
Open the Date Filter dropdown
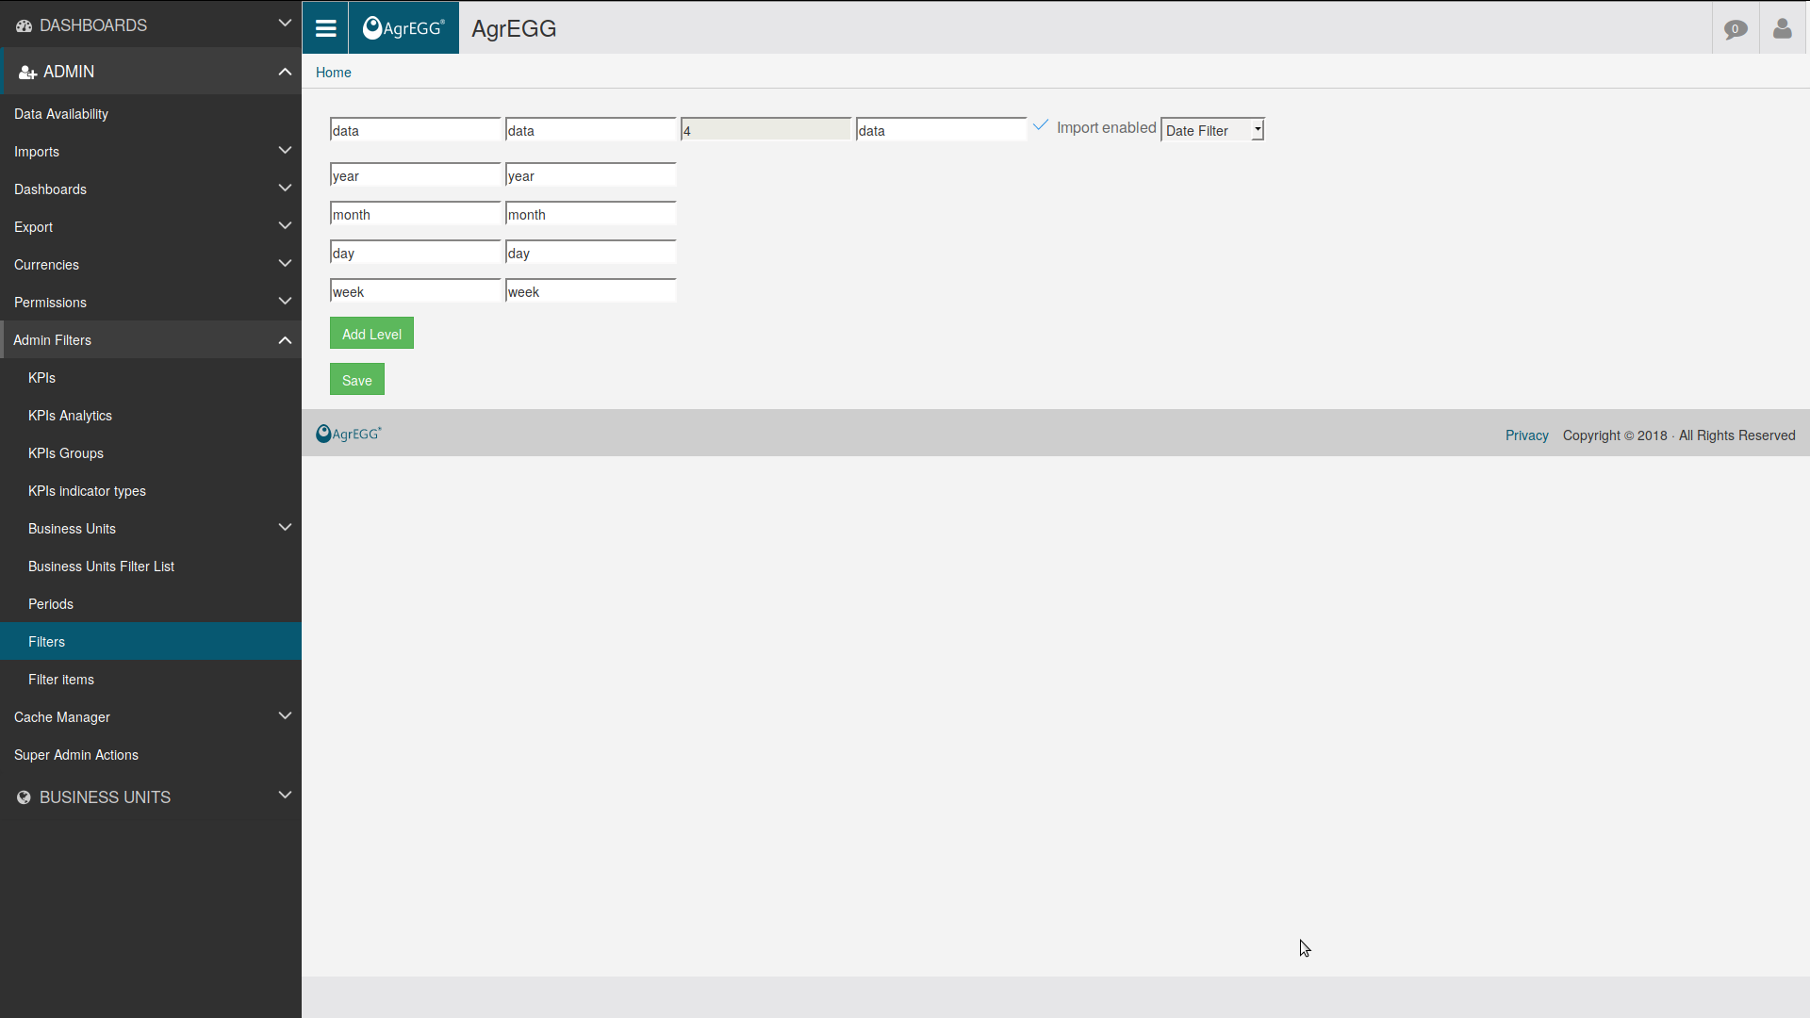[1212, 130]
